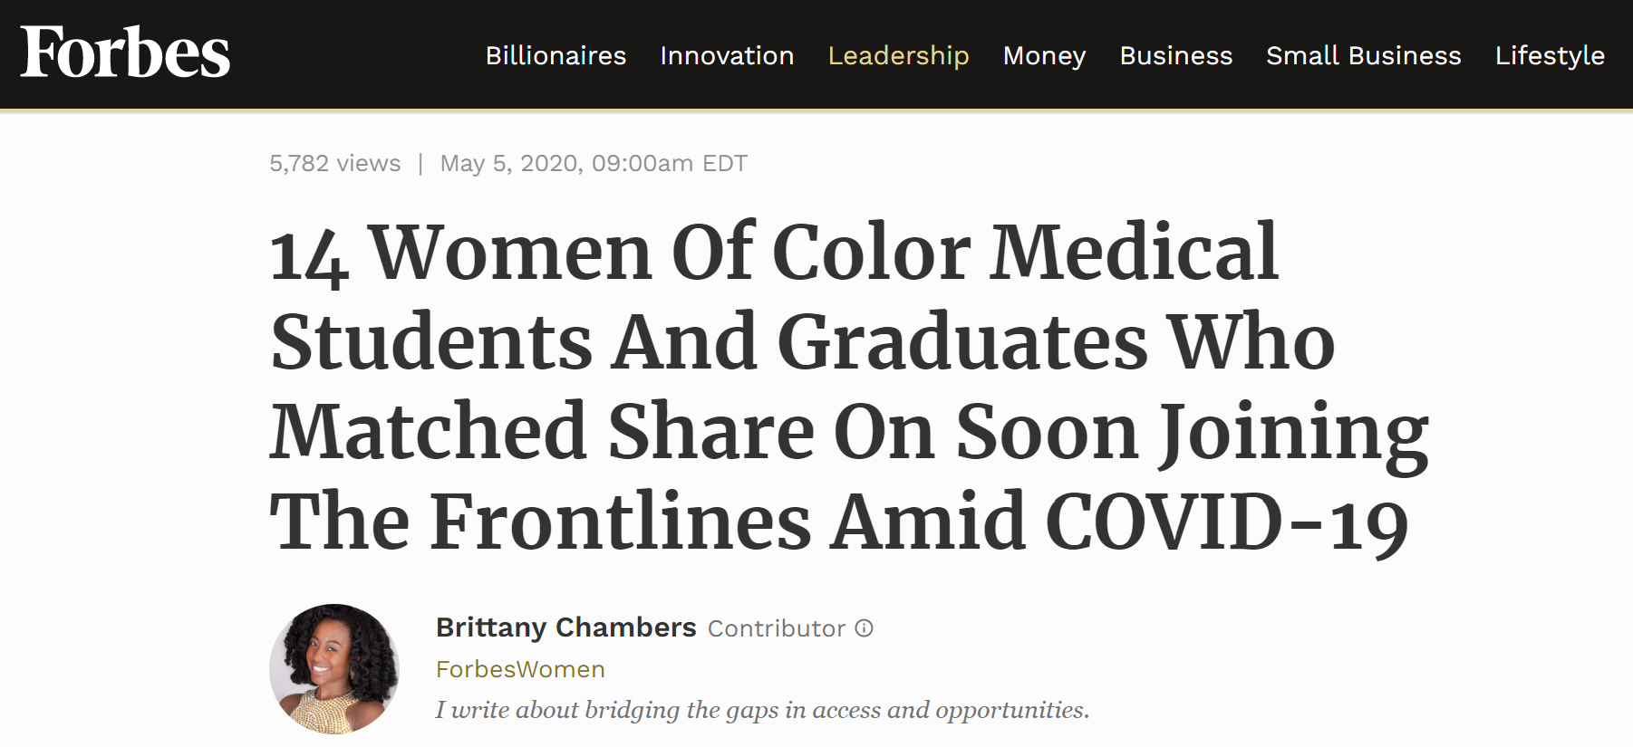Click the 5,782 views counter
The width and height of the screenshot is (1633, 747).
(x=334, y=163)
